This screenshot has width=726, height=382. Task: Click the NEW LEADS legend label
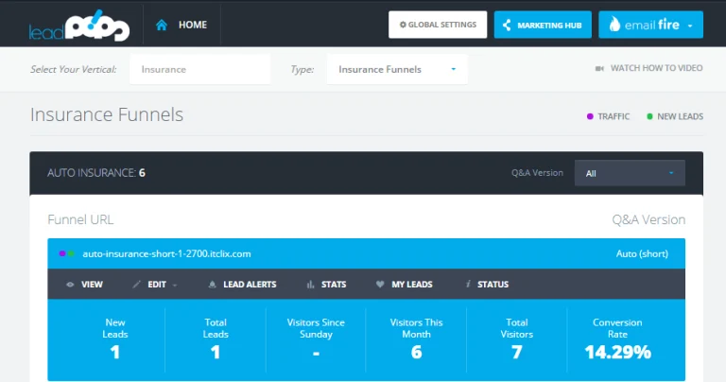681,116
